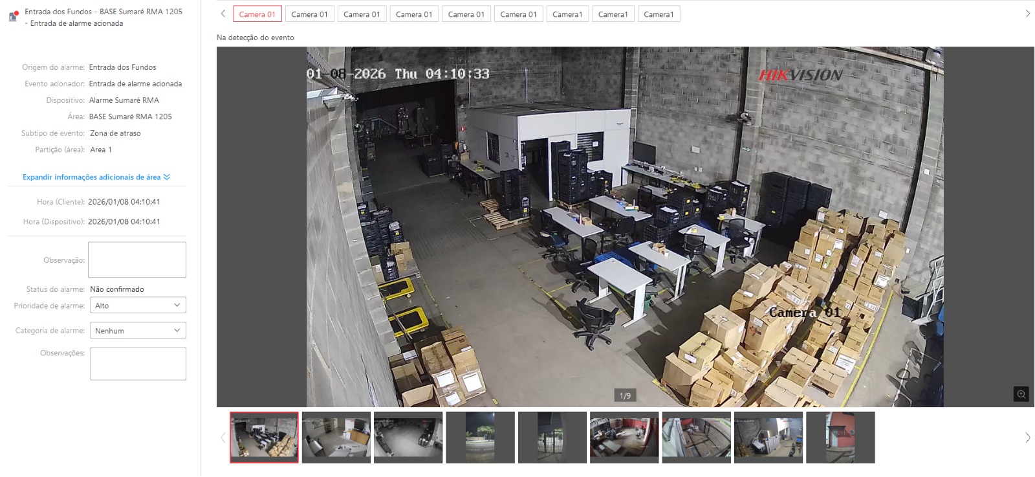
Task: Select the first warehouse thumbnail
Action: (x=264, y=438)
